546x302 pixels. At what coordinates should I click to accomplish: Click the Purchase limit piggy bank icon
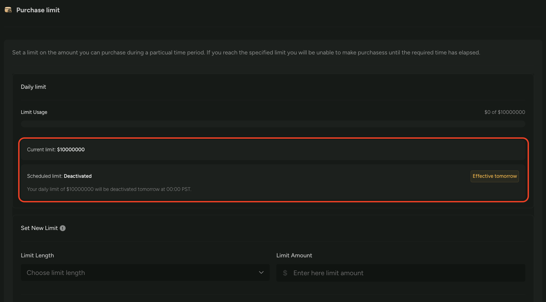pos(8,9)
